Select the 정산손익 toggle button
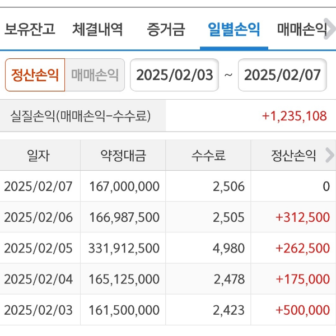The image size is (336, 336). tap(35, 75)
